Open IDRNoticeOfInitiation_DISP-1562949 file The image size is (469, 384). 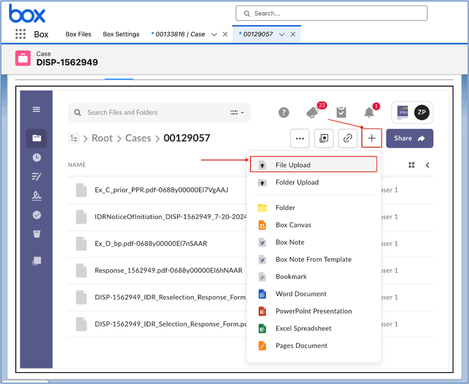point(171,217)
